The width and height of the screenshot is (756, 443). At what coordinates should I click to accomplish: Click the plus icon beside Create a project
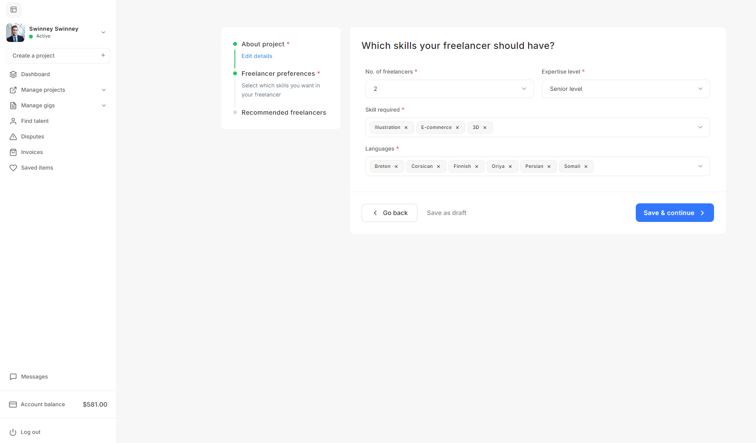point(103,55)
